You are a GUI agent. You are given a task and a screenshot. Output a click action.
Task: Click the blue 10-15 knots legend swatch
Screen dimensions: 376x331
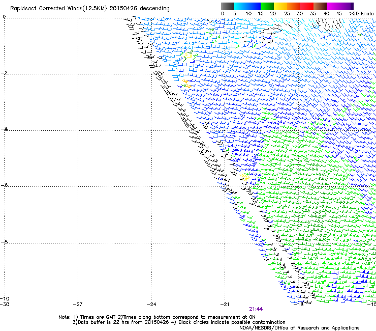click(x=254, y=6)
